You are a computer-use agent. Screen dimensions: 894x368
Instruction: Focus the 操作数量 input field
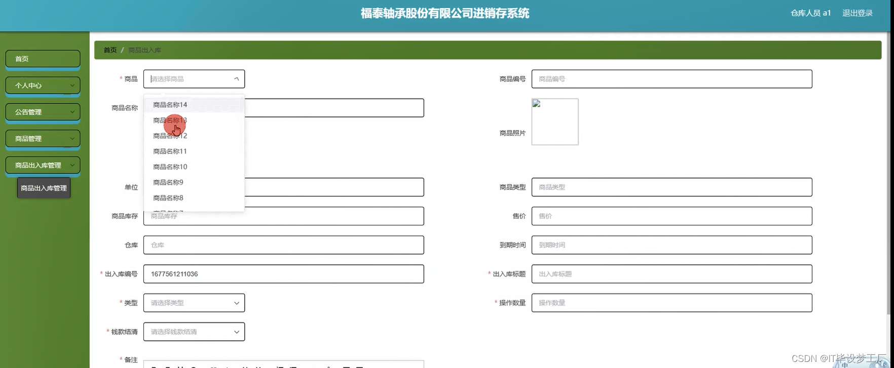672,303
